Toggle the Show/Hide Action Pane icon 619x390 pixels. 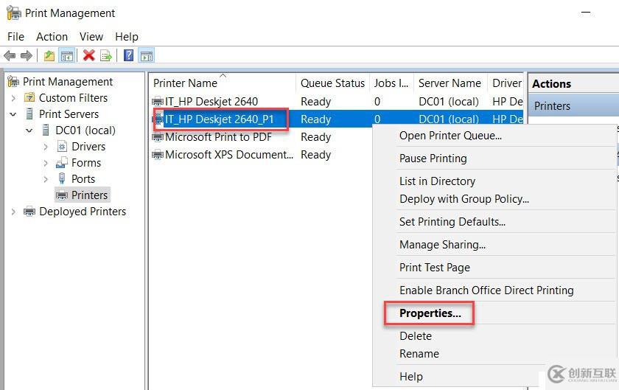[147, 56]
